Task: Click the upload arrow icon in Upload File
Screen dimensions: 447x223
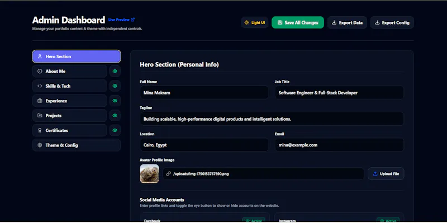Action: 375,174
